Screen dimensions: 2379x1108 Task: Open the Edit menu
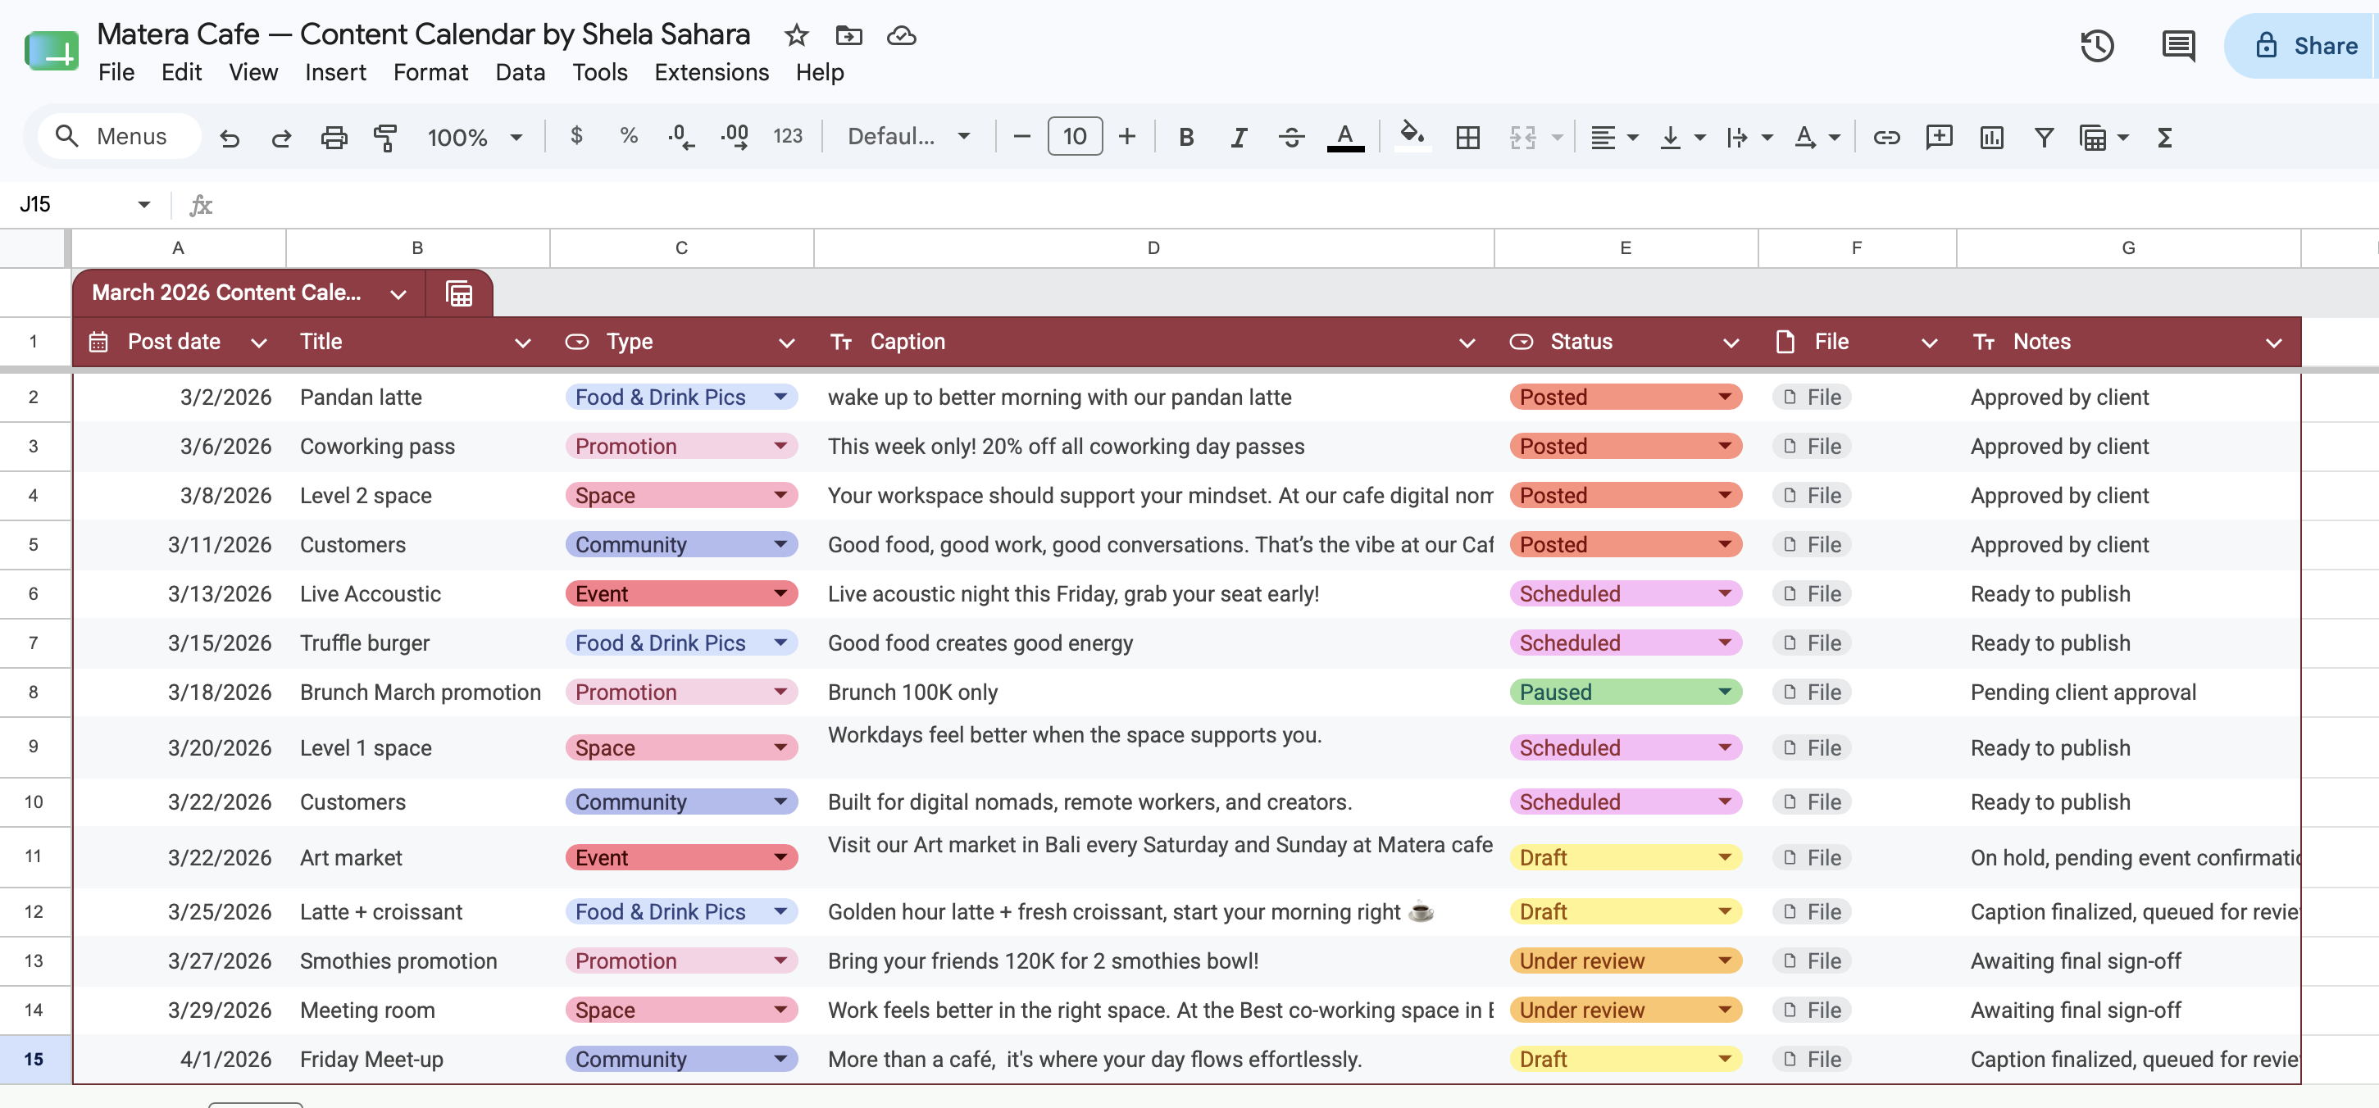181,72
